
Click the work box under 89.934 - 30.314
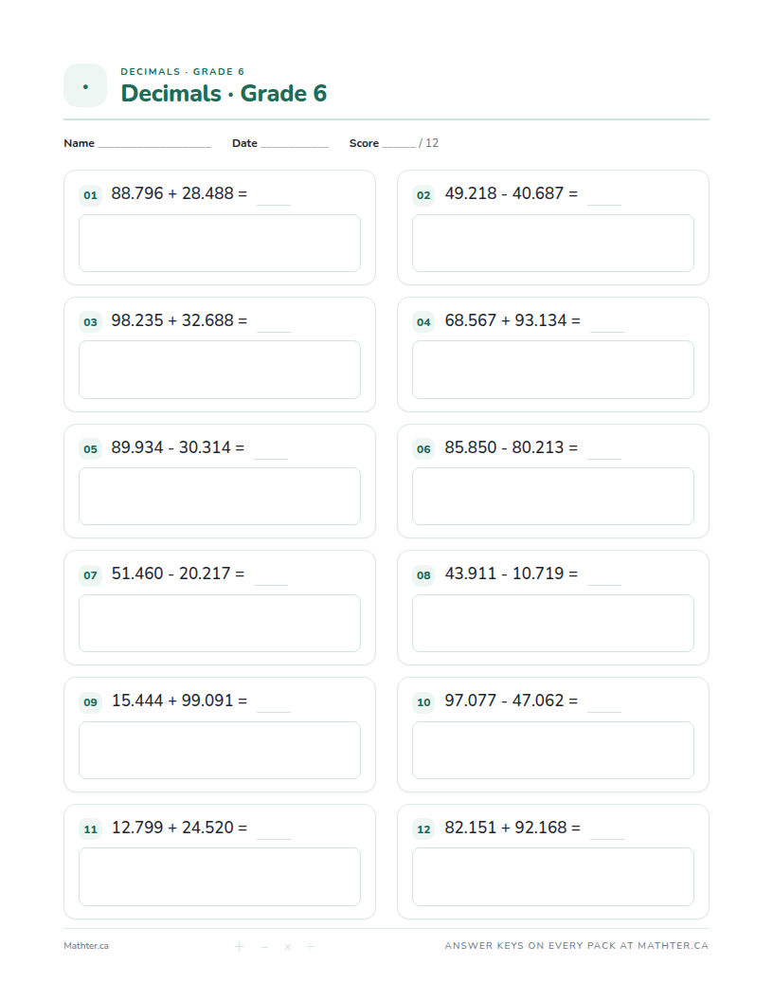coord(220,497)
